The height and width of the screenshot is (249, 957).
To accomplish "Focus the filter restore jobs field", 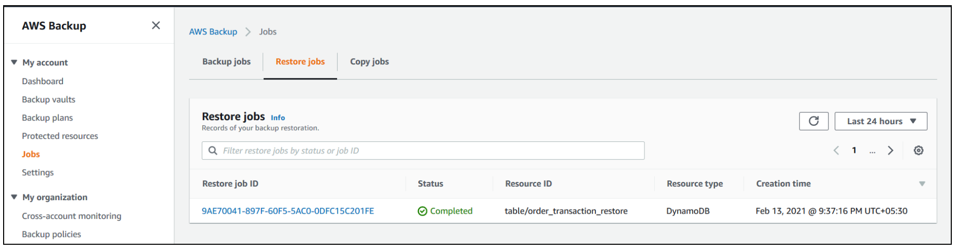I will 423,150.
